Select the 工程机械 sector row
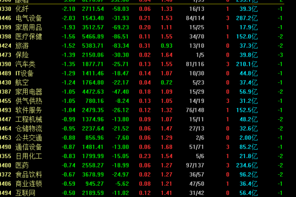296x197 pixels. click(x=29, y=119)
